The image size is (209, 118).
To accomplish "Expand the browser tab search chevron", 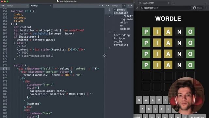I will click(206, 3).
